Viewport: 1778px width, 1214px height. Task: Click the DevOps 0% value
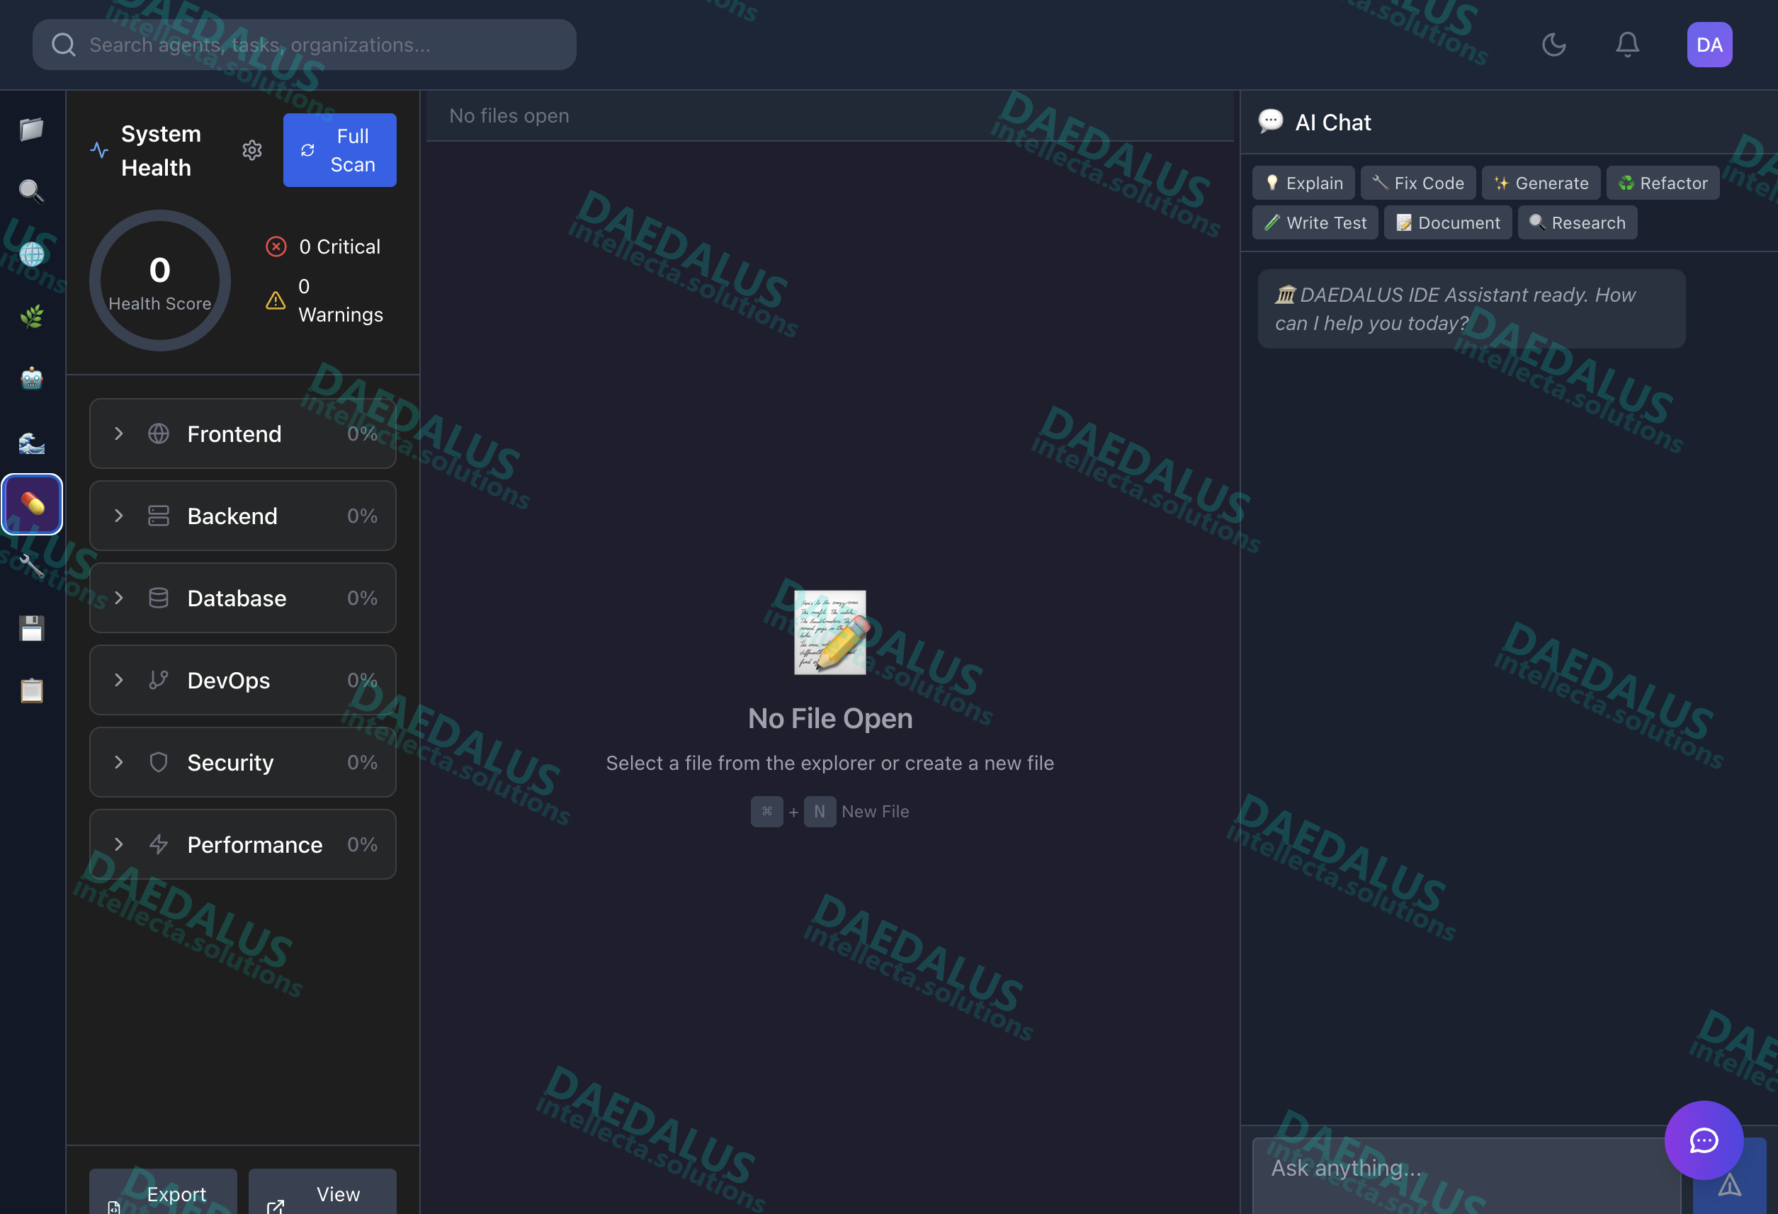click(362, 680)
